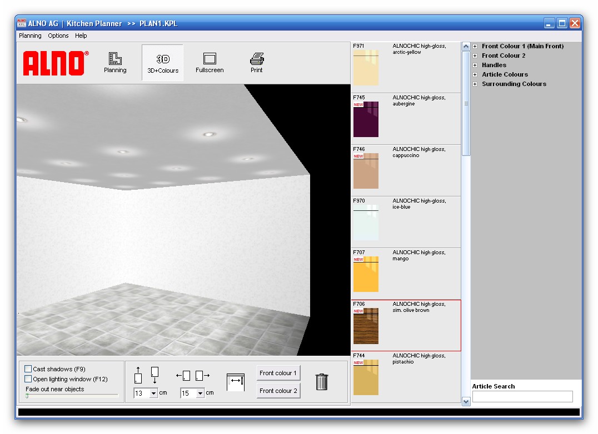Open the Help menu
Viewport: 598px width, 434px height.
(81, 36)
